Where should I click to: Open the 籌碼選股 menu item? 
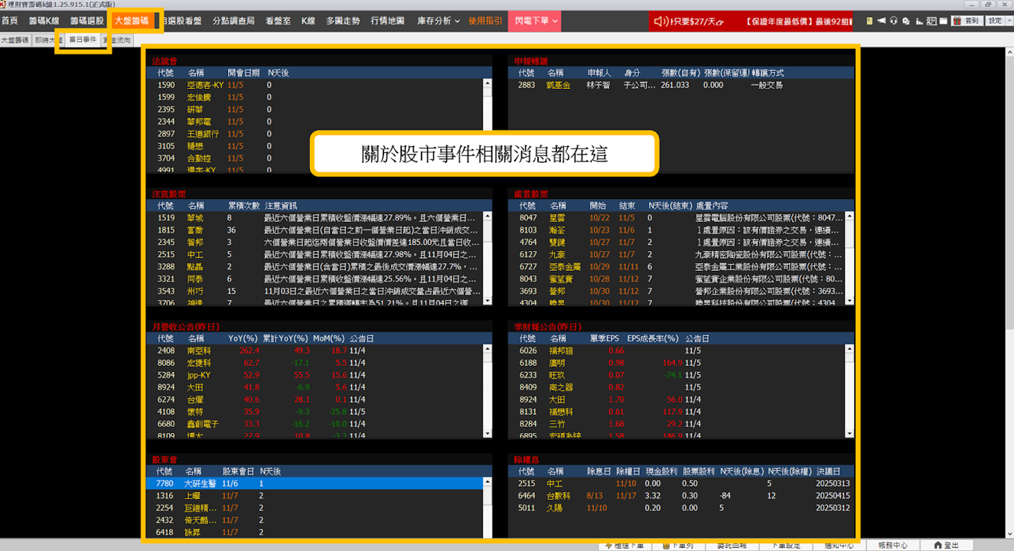pyautogui.click(x=86, y=21)
